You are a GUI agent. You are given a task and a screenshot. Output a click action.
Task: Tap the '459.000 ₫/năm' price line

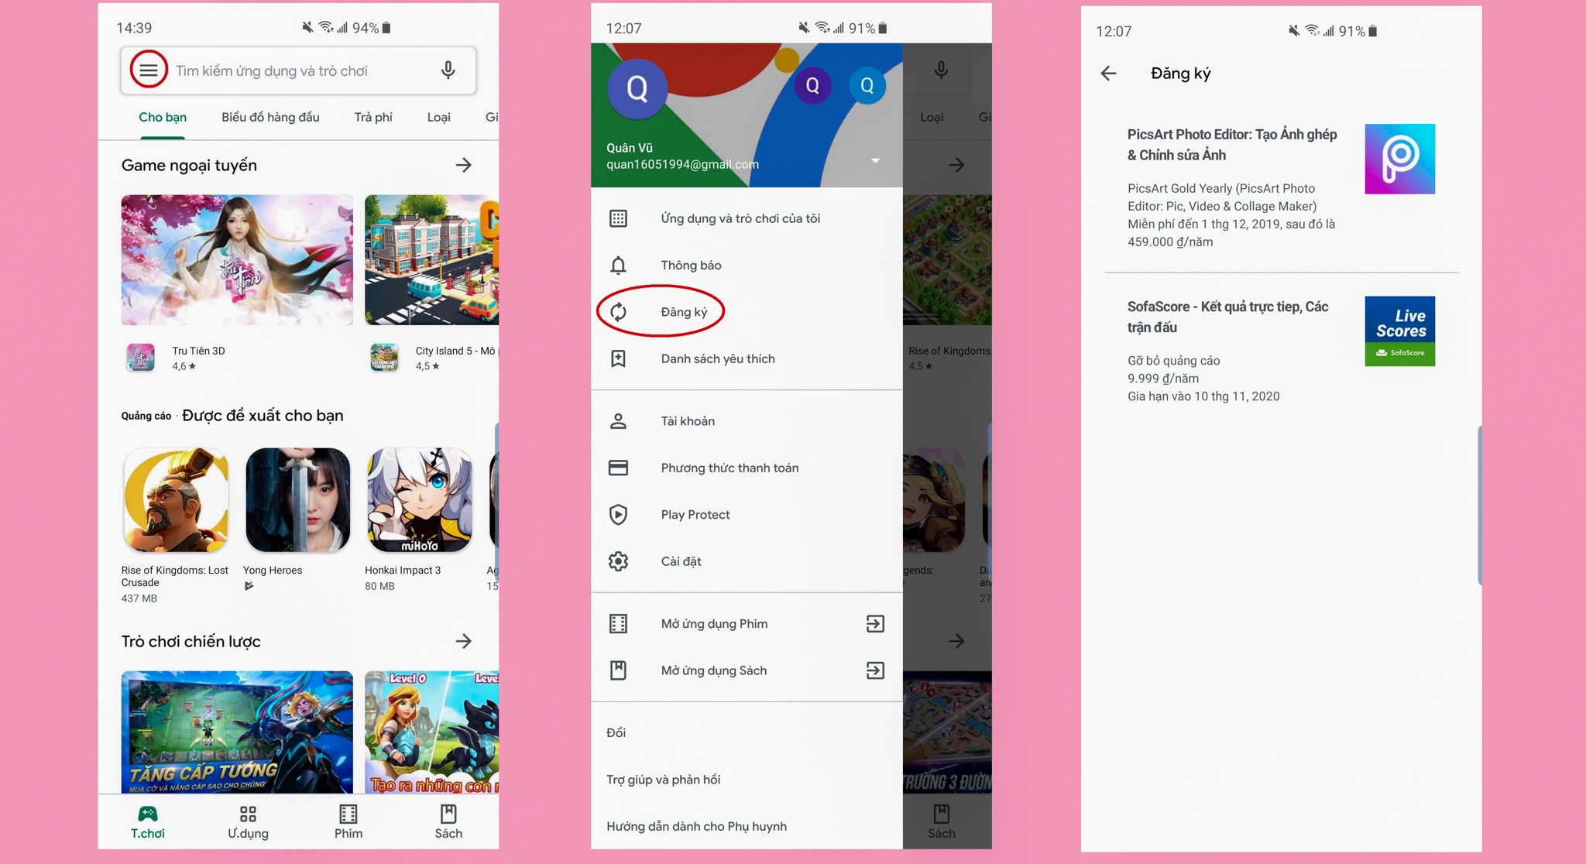point(1170,242)
